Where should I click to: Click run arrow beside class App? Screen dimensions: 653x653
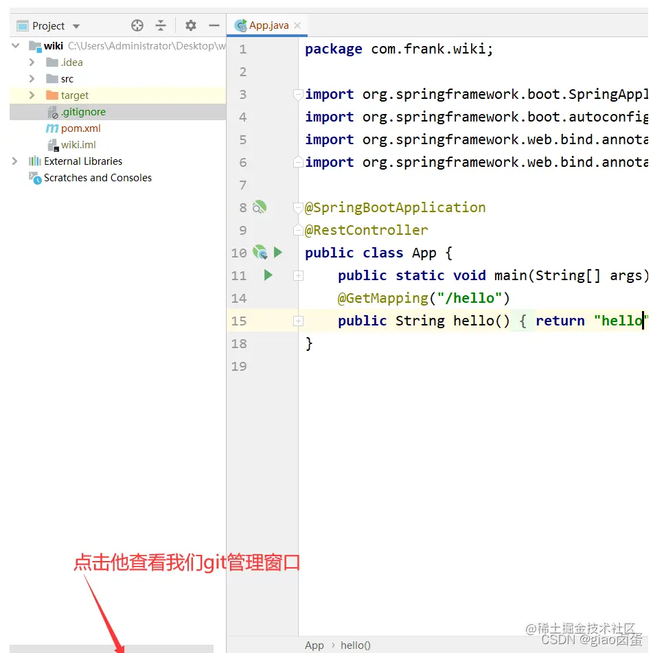point(278,252)
